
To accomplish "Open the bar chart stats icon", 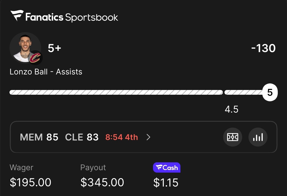I will [258, 137].
